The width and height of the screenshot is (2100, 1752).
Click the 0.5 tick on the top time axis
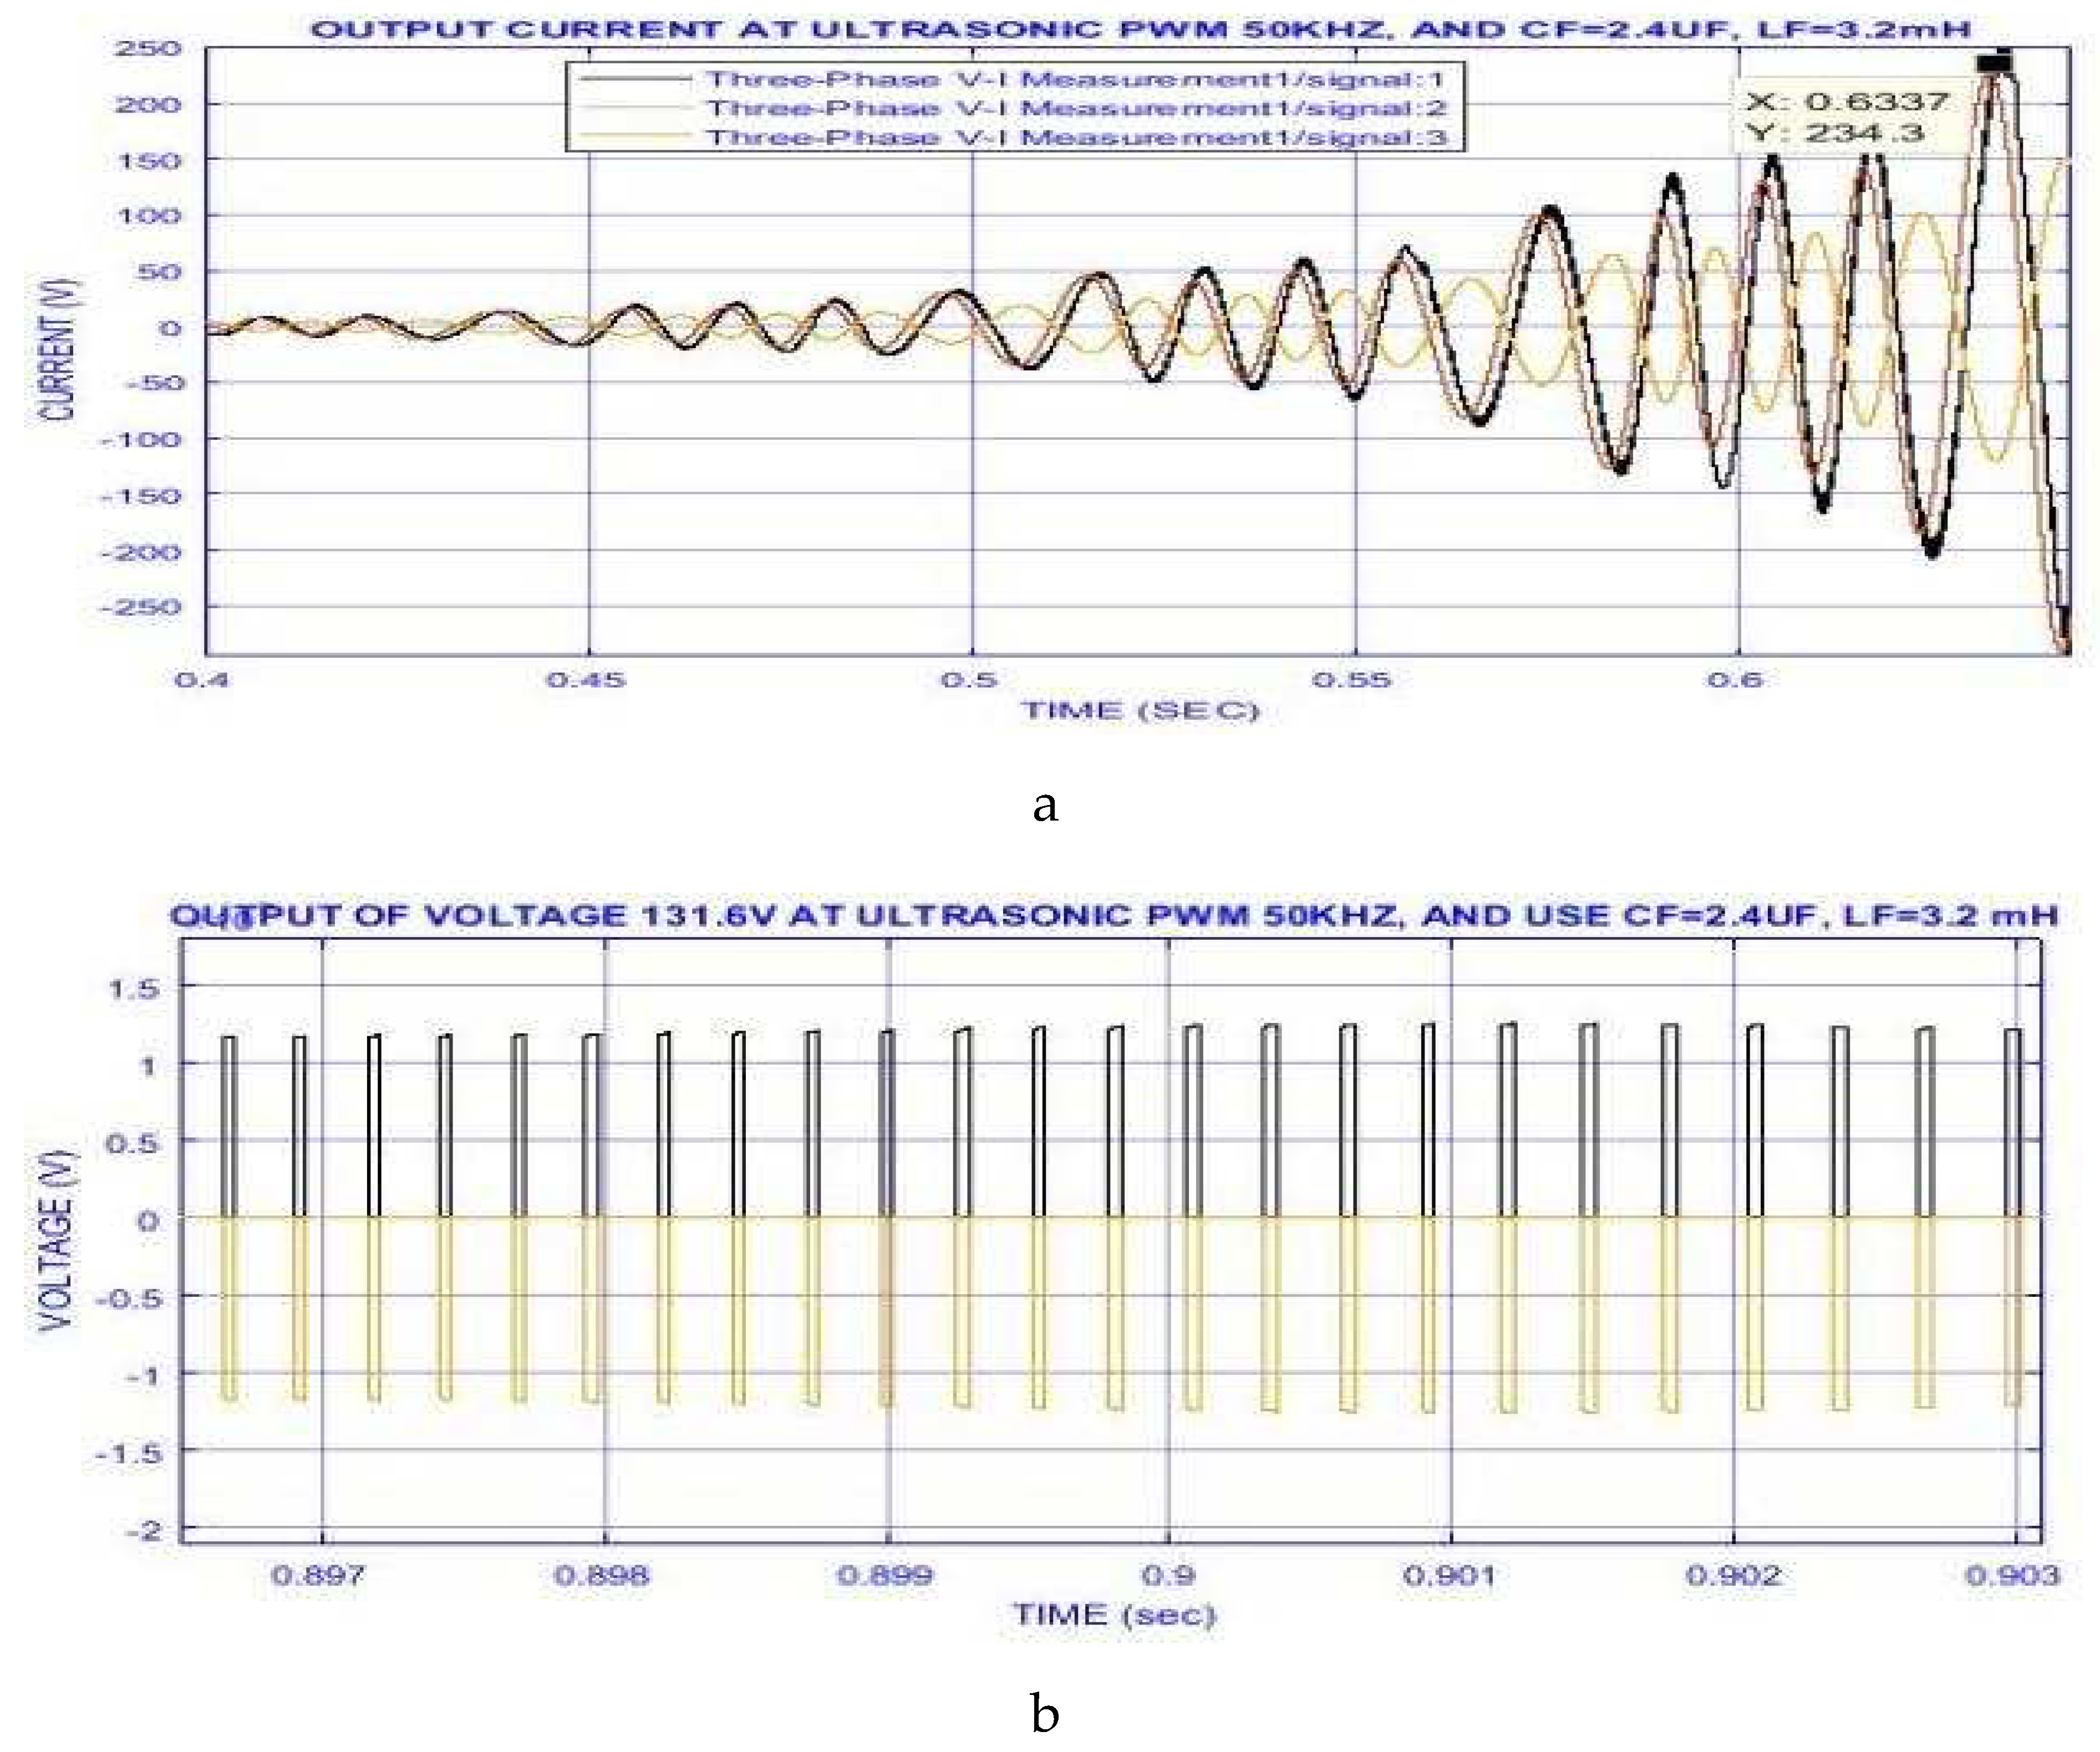tap(969, 680)
